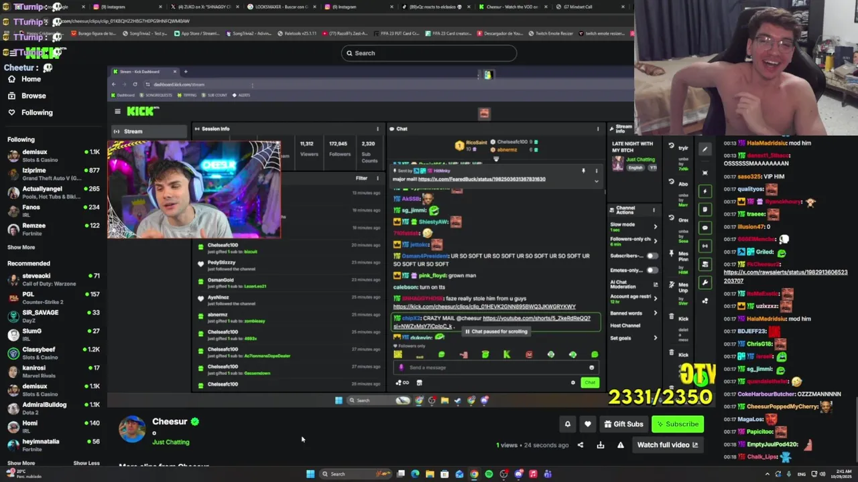This screenshot has height=482, width=858.
Task: Click the Filter button in activity feed
Action: (361, 178)
